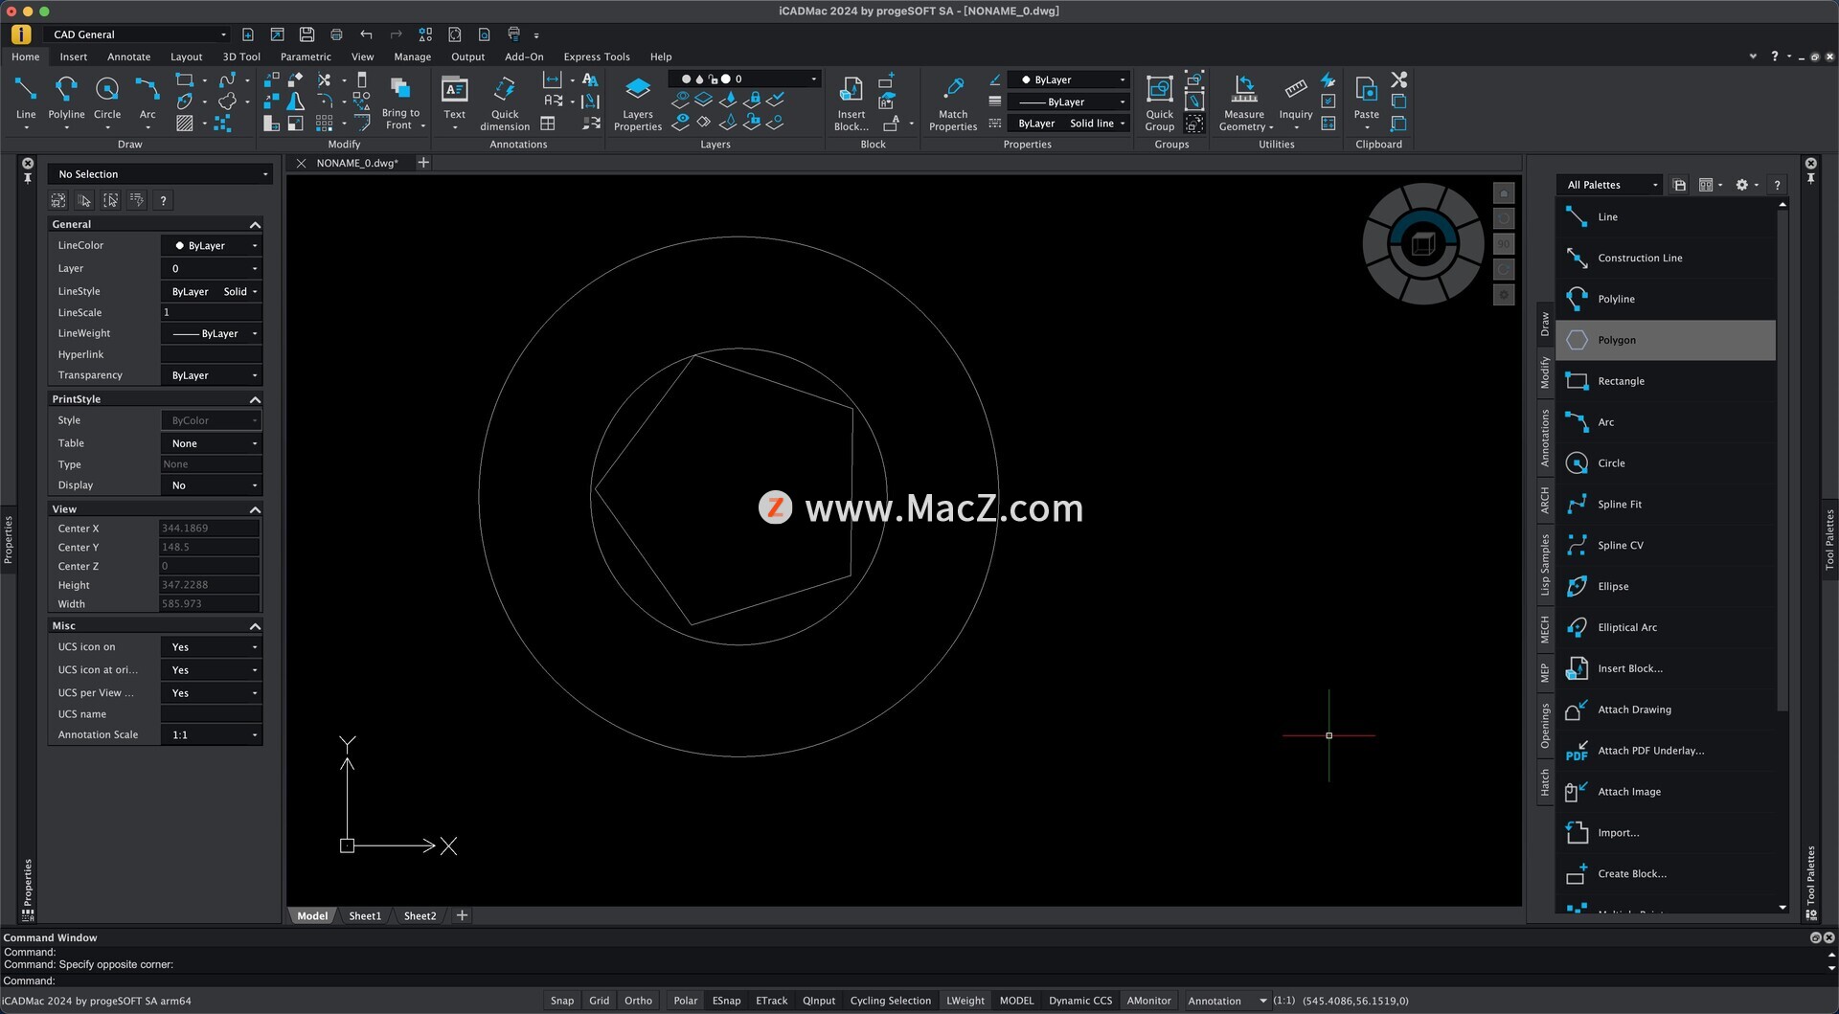Select Ellipse in the tool palette
Image resolution: width=1839 pixels, height=1014 pixels.
(x=1666, y=586)
